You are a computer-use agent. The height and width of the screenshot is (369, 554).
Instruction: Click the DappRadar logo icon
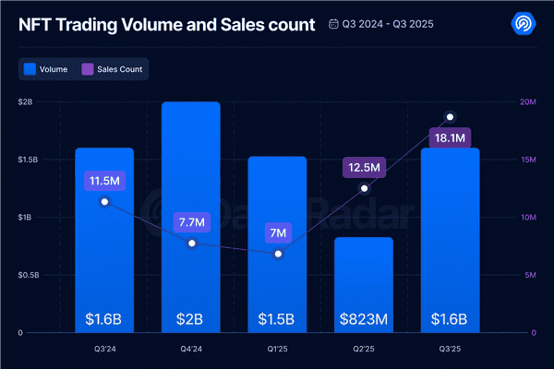pos(524,24)
